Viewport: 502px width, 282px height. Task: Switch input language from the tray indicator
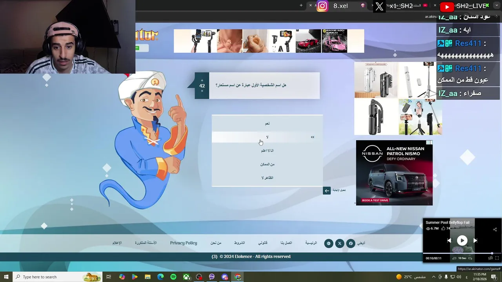[466, 277]
